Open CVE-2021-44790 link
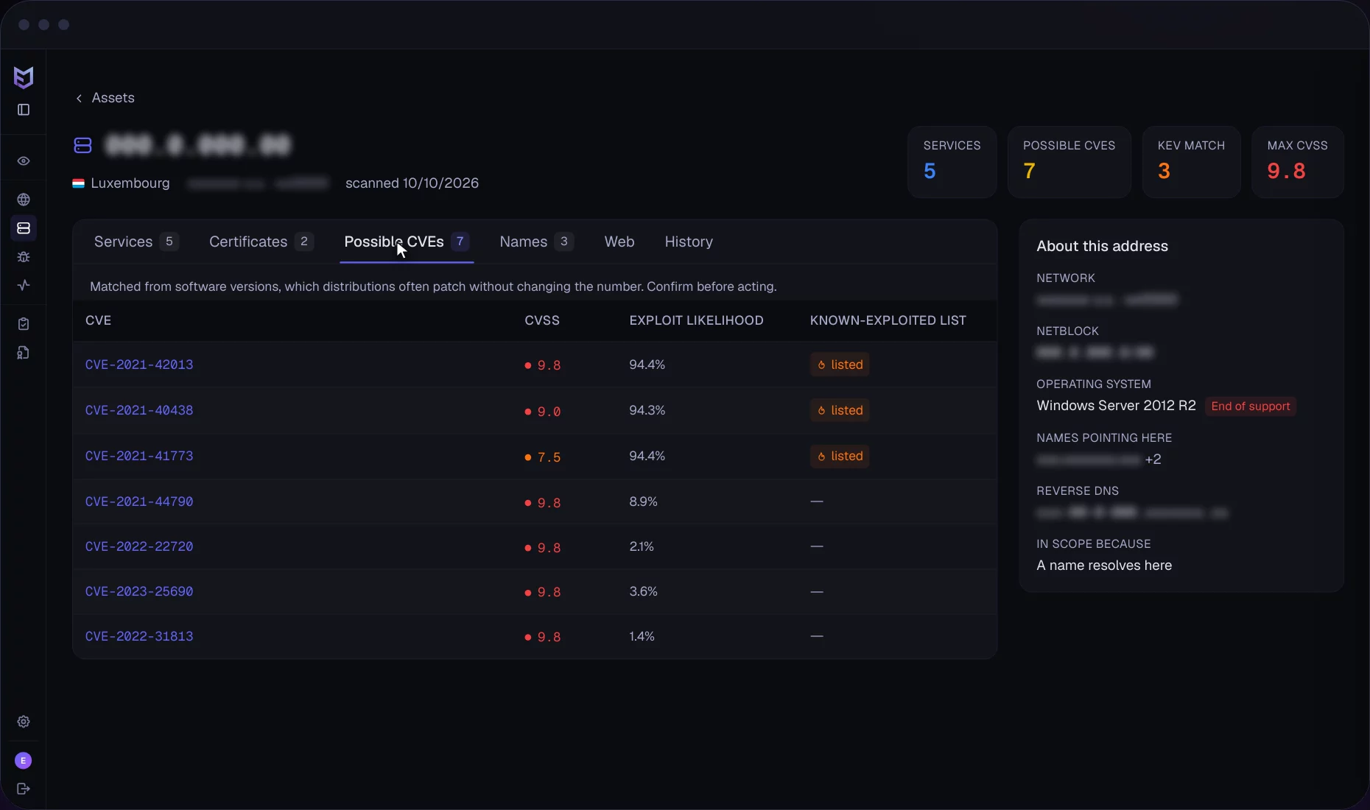Viewport: 1370px width, 810px height. (x=139, y=501)
